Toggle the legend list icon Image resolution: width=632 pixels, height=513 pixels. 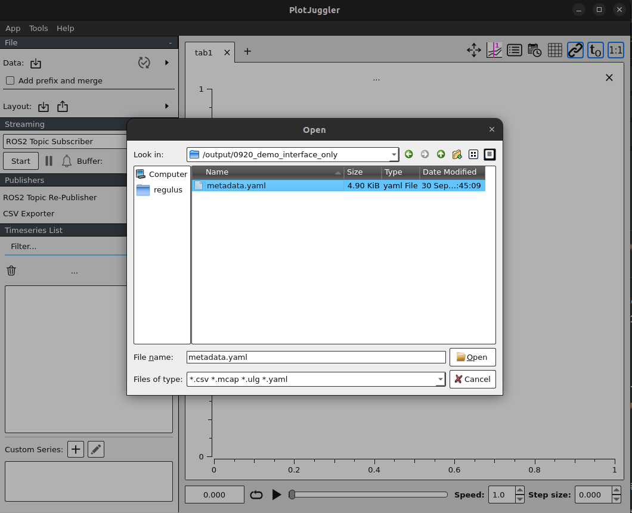click(x=515, y=50)
